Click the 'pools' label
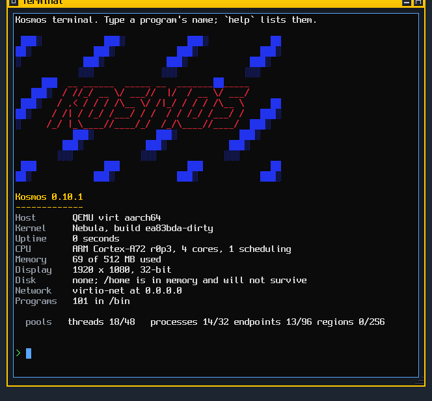Image resolution: width=432 pixels, height=401 pixels. pos(38,322)
